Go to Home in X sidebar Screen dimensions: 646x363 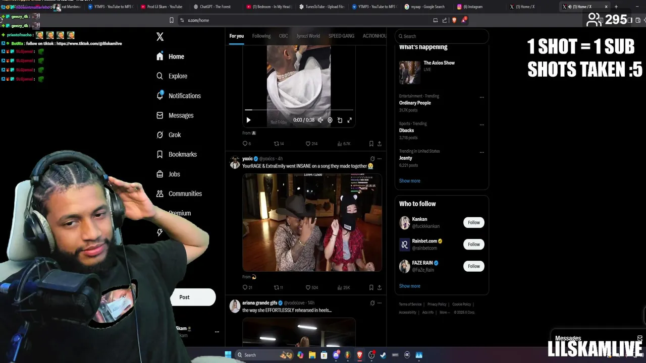170,56
